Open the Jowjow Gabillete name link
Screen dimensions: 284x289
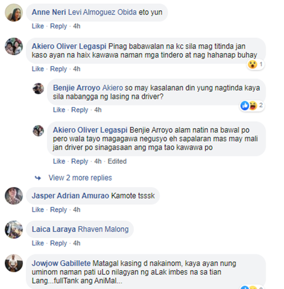[61, 263]
